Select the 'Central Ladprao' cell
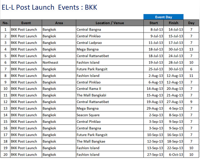The width and height of the screenshot is (200, 164). coord(110,43)
